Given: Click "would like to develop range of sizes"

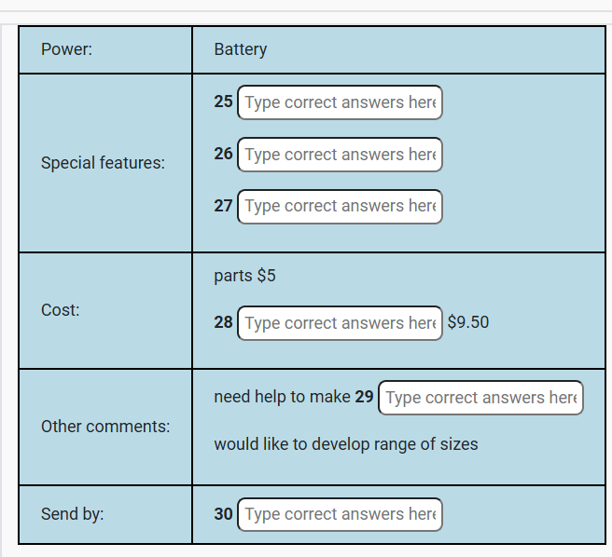Looking at the screenshot, I should (x=345, y=444).
